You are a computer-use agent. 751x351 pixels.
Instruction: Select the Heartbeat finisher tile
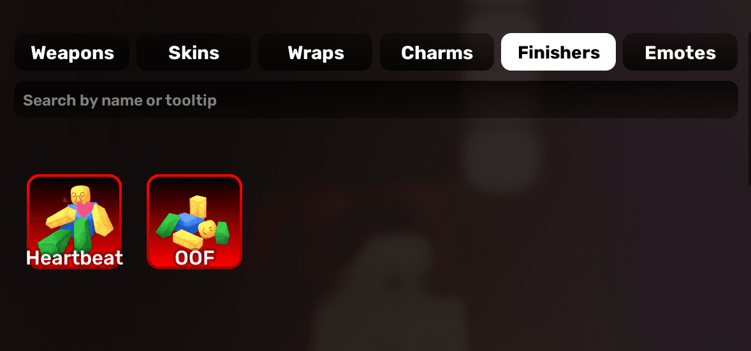coord(74,221)
